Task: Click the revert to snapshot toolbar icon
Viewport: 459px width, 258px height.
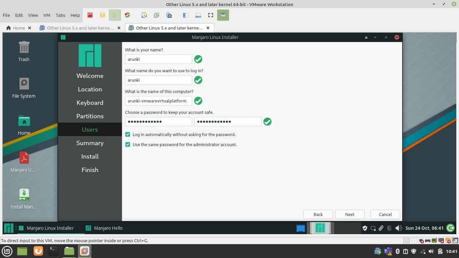Action: [x=157, y=15]
